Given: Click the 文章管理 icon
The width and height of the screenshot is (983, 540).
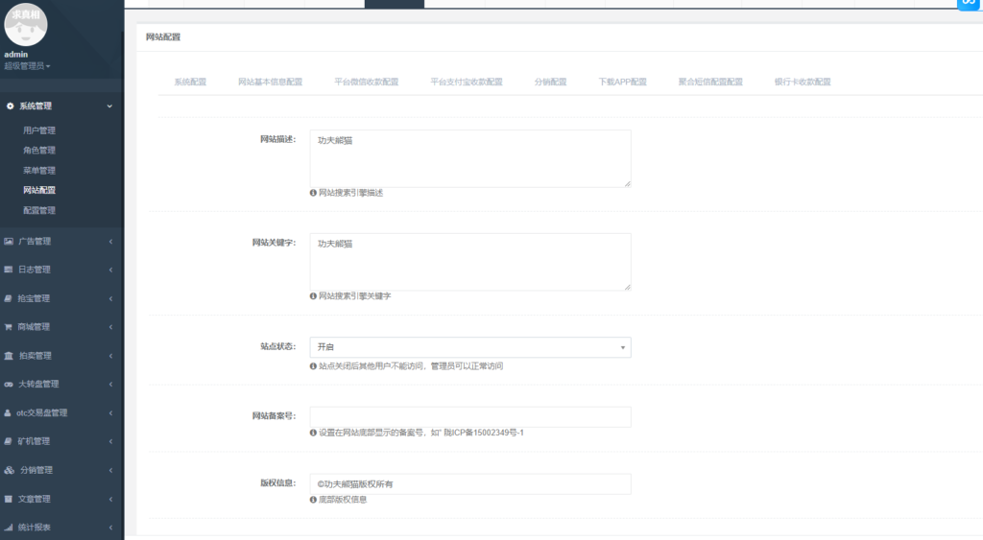Looking at the screenshot, I should point(8,499).
